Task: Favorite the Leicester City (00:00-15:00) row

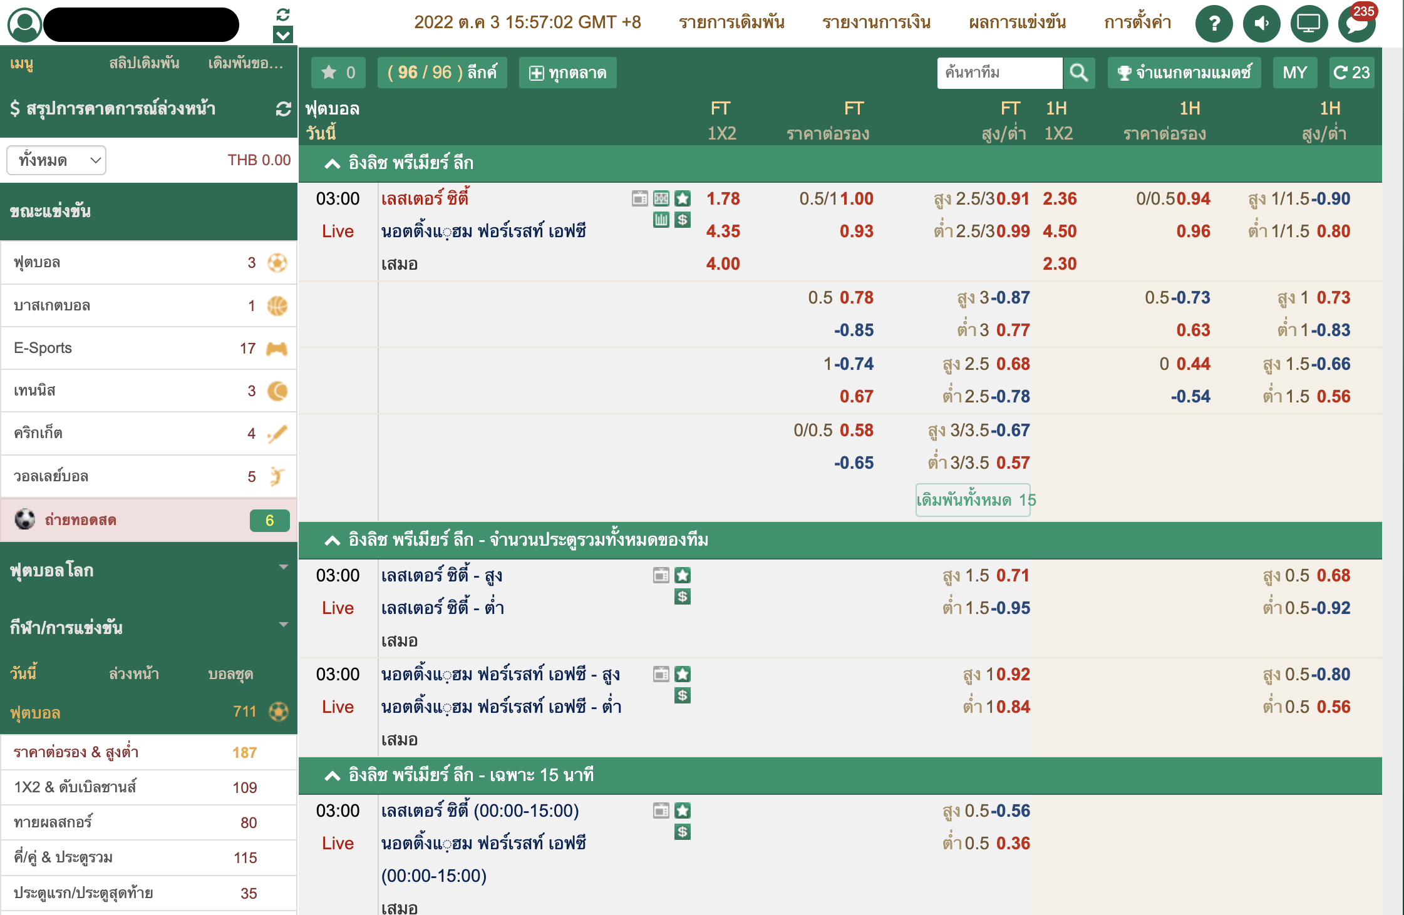Action: coord(683,810)
